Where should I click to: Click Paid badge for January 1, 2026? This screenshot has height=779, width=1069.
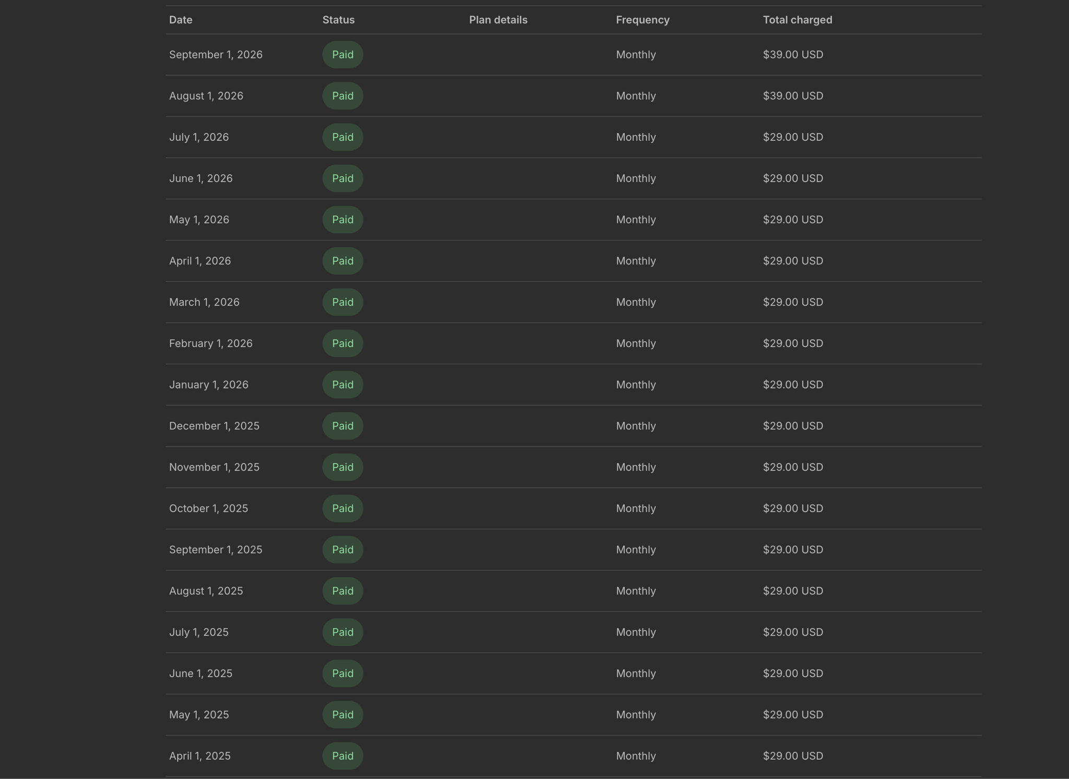(x=342, y=385)
